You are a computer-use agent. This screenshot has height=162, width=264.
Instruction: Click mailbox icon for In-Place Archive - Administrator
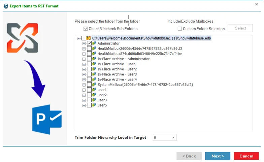[x=94, y=59]
